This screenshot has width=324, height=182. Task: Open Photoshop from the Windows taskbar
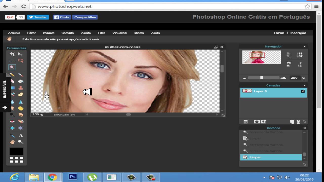(73, 177)
